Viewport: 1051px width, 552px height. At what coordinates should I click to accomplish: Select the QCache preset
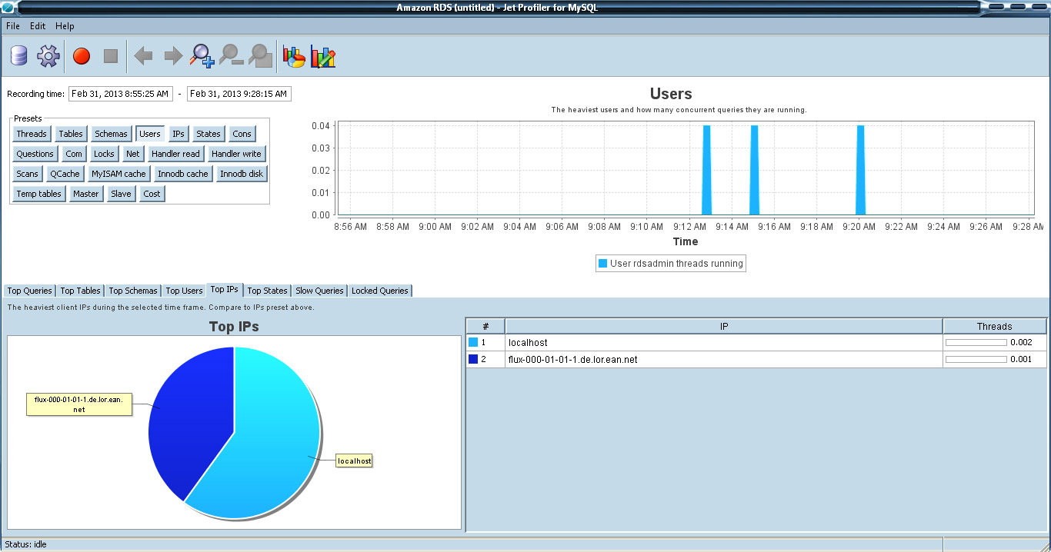65,174
